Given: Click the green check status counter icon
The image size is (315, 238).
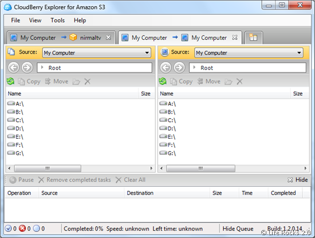Looking at the screenshot, I should [x=8, y=228].
